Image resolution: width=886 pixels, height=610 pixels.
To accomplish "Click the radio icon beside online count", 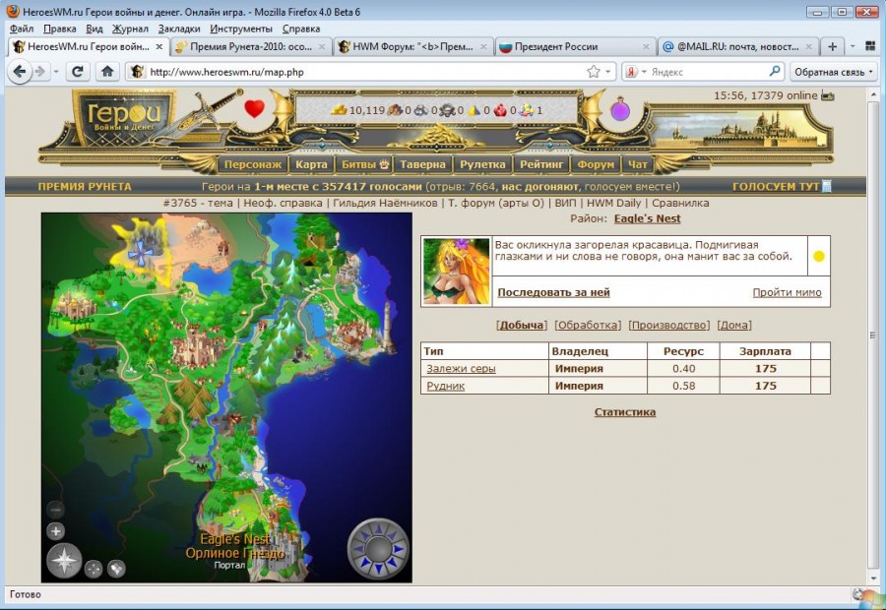I will pos(828,96).
